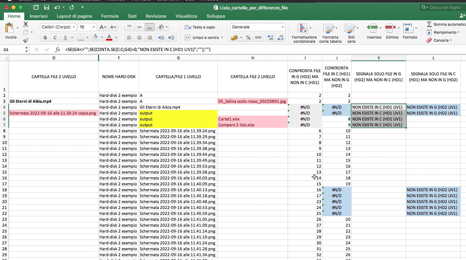Switch to the Layout di pagina tab
The width and height of the screenshot is (466, 260).
[x=74, y=16]
